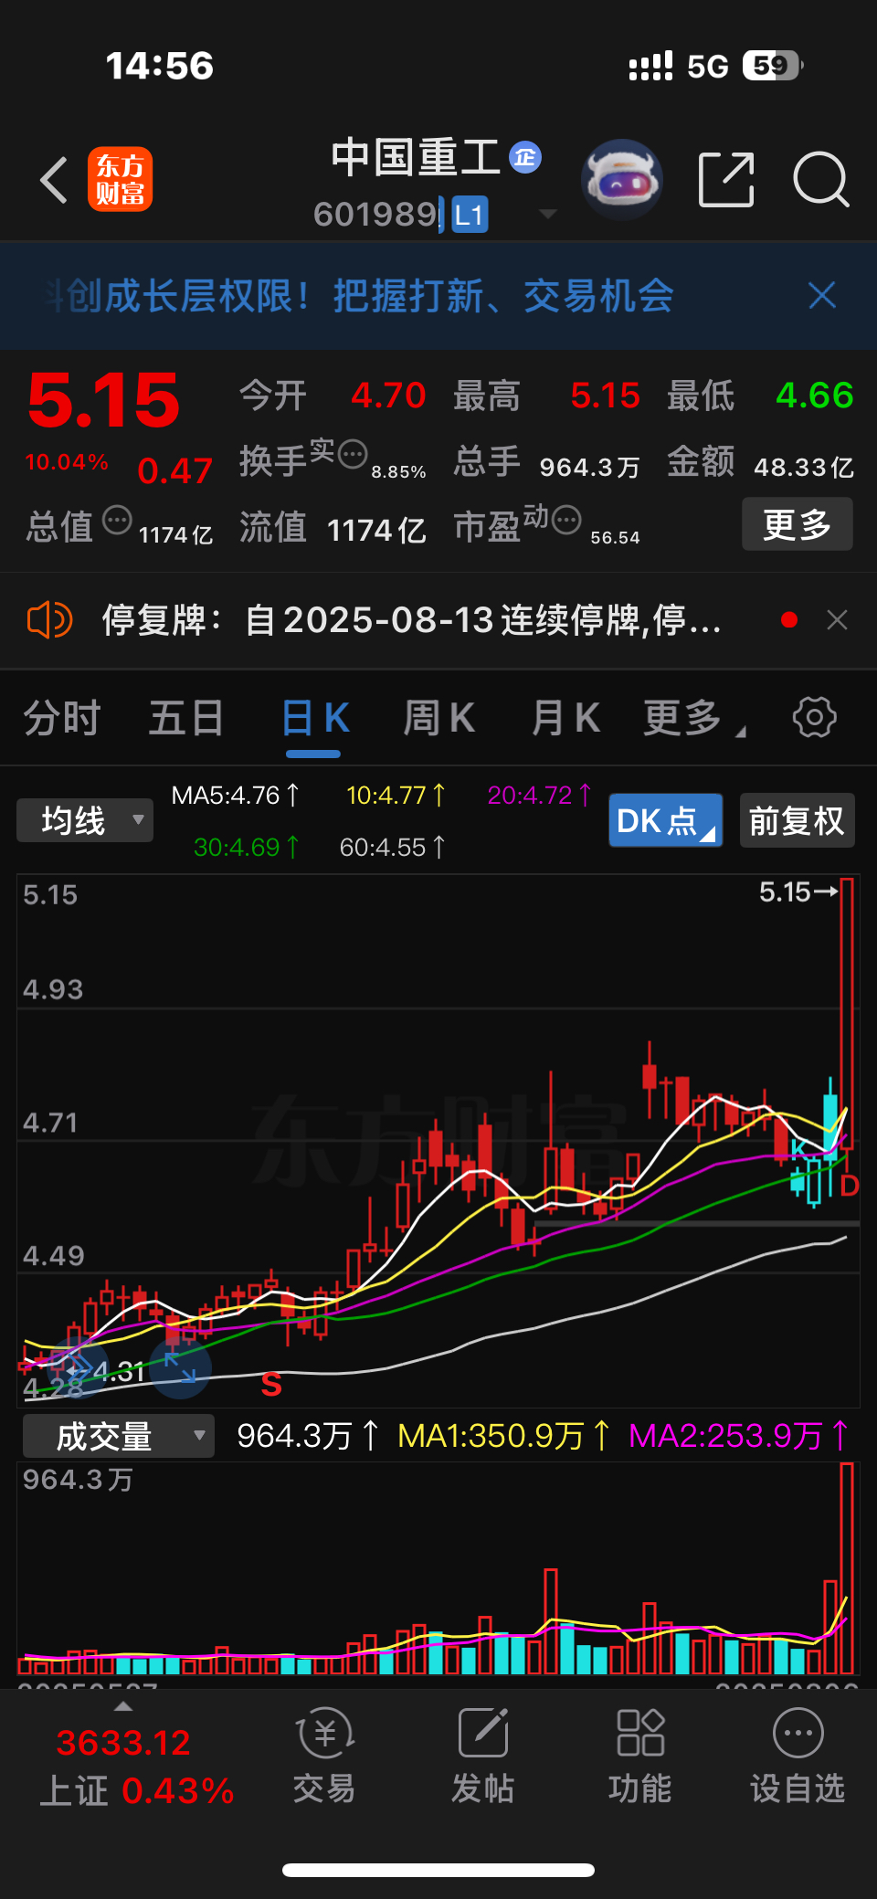Viewport: 877px width, 1899px height.
Task: Open the 均线 indicator dropdown
Action: click(85, 820)
